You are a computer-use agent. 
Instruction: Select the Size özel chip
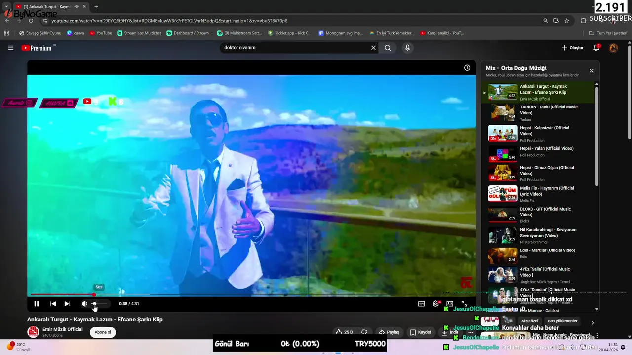pyautogui.click(x=530, y=321)
